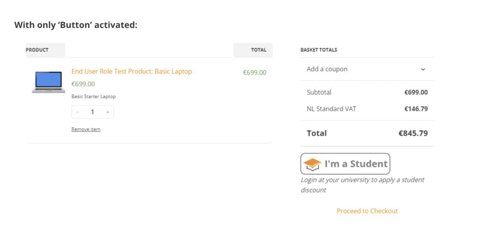Increase quantity with the plus button
The width and height of the screenshot is (482, 235).
pos(107,112)
